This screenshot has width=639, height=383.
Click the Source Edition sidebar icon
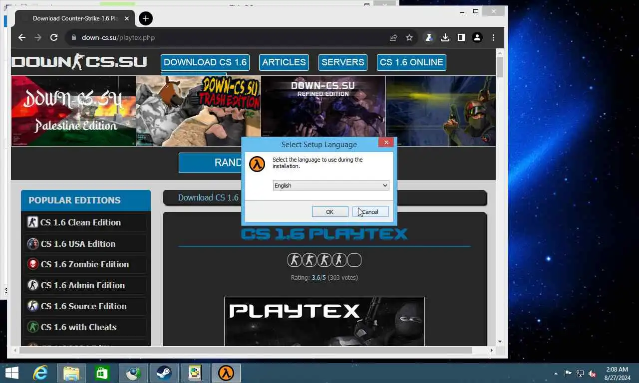pyautogui.click(x=32, y=306)
